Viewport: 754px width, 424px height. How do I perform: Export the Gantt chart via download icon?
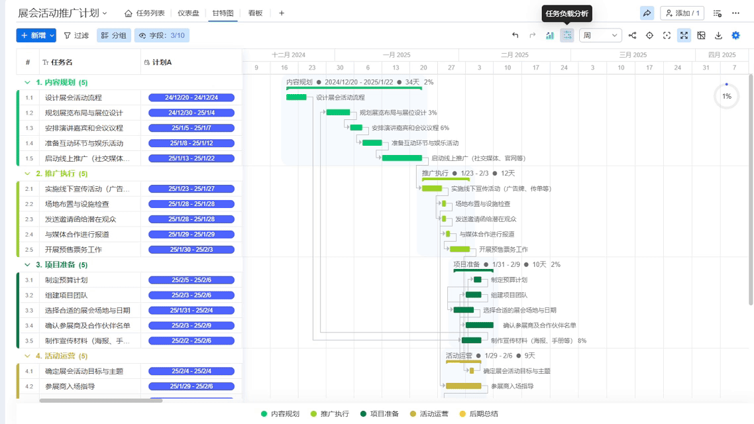click(x=719, y=35)
